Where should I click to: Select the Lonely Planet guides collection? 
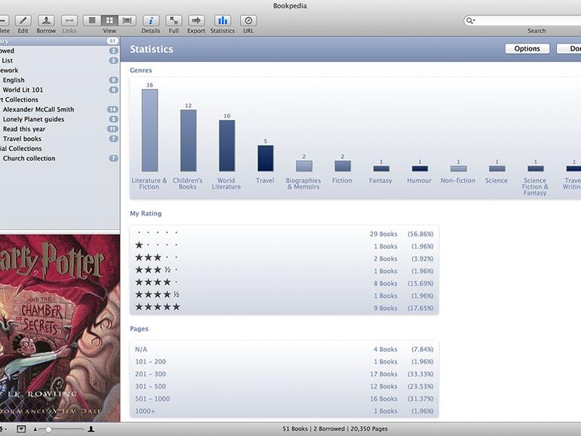pyautogui.click(x=33, y=119)
